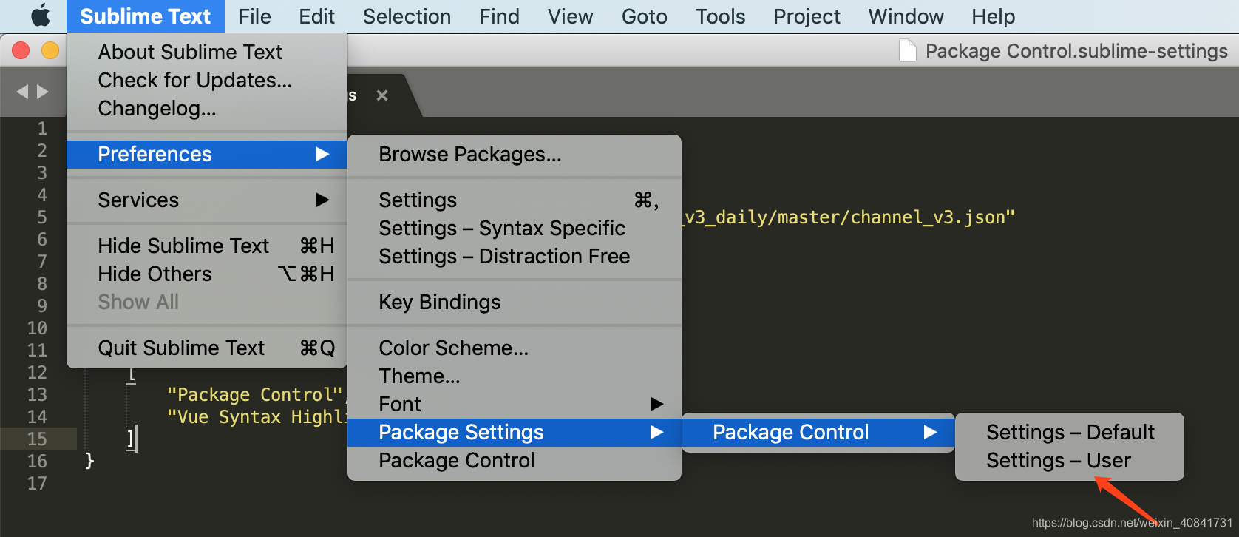The image size is (1239, 537).
Task: Click the red close window button
Action: 21,50
